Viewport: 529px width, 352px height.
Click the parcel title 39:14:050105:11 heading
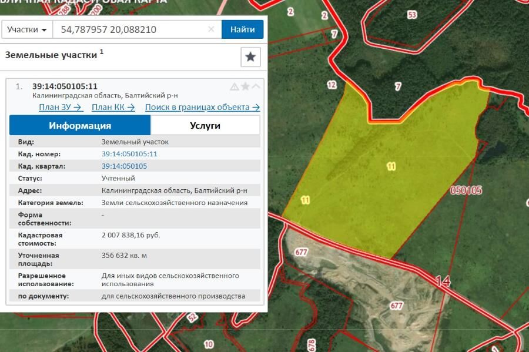tap(65, 86)
